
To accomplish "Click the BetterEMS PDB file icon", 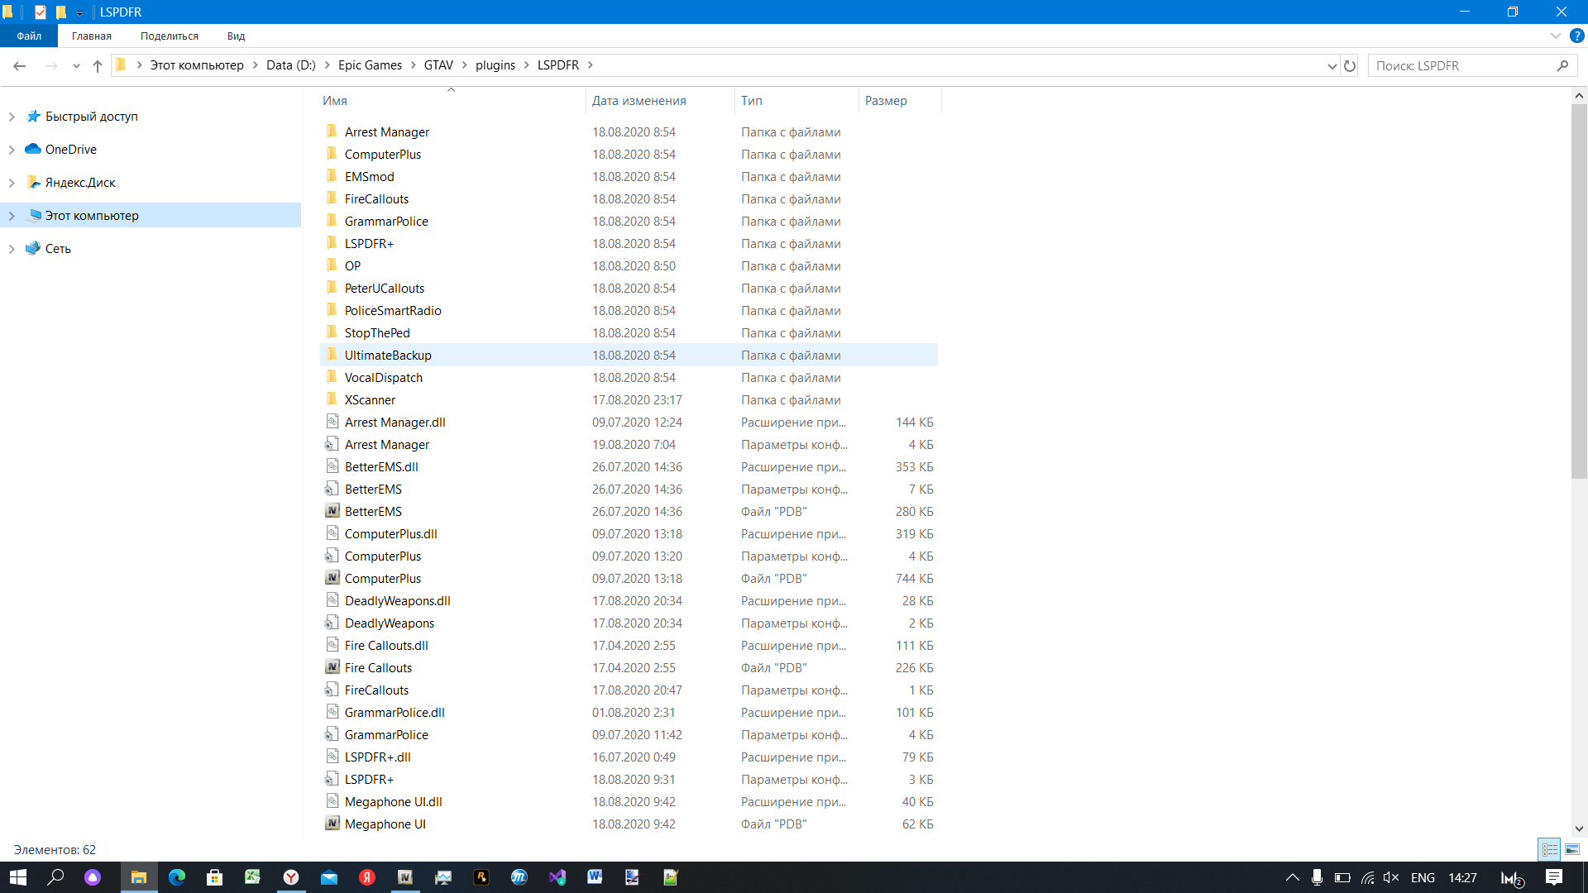I will point(332,511).
